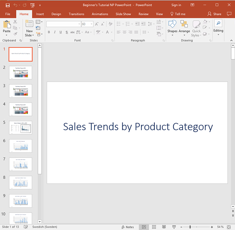Toggle Bold formatting
The width and height of the screenshot is (235, 230).
(x=49, y=32)
